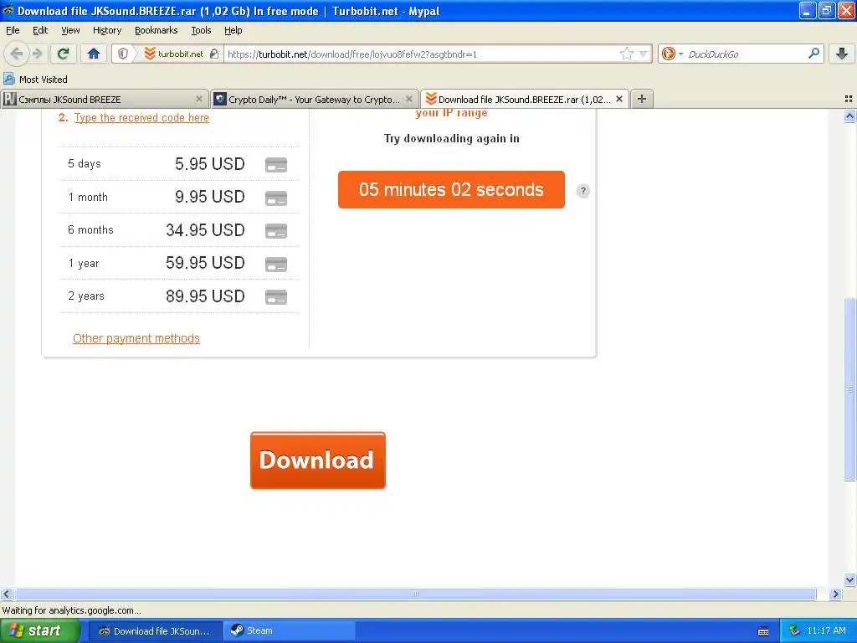Open a new tab with plus button

pos(642,99)
